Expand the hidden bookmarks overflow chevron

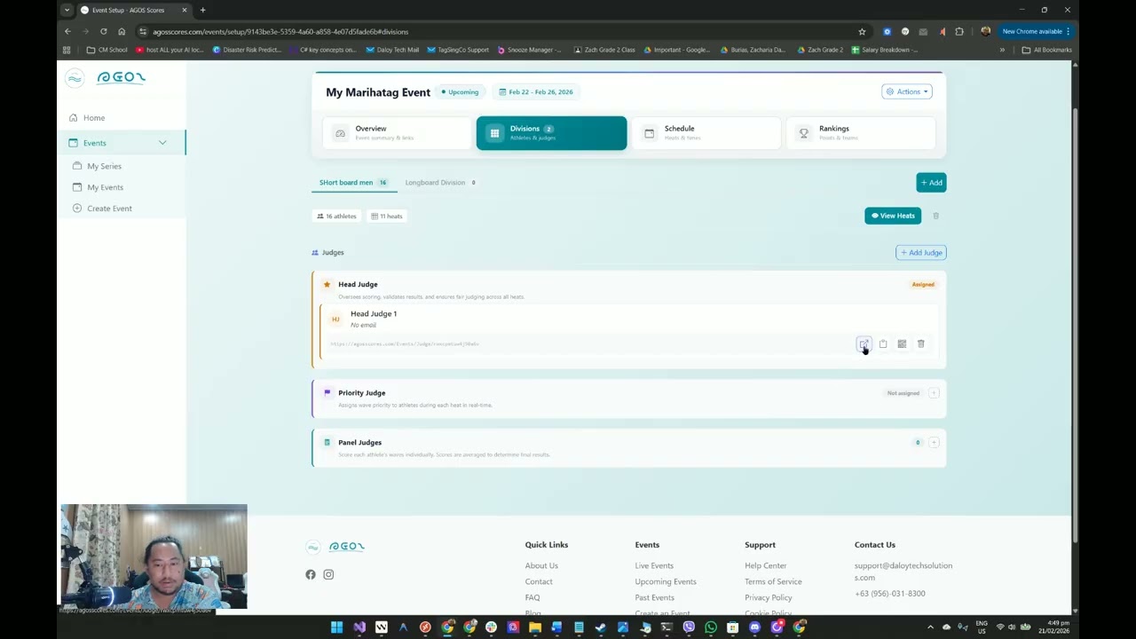coord(1002,50)
